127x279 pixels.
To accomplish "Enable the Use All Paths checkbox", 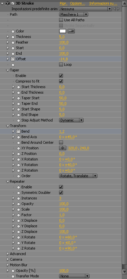I will [61, 20].
